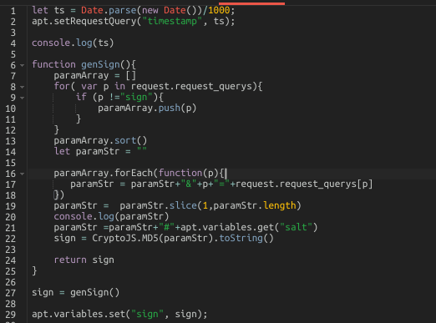Click toString() on line 22
Screen dimensions: 436x323
[x=246, y=238]
